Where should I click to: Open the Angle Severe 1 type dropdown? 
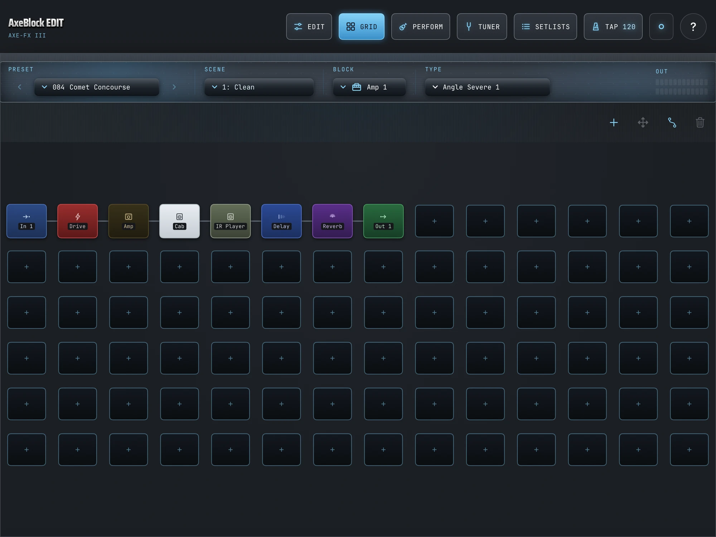pos(487,87)
